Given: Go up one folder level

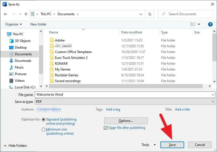Looking at the screenshot, I should click(x=26, y=14).
